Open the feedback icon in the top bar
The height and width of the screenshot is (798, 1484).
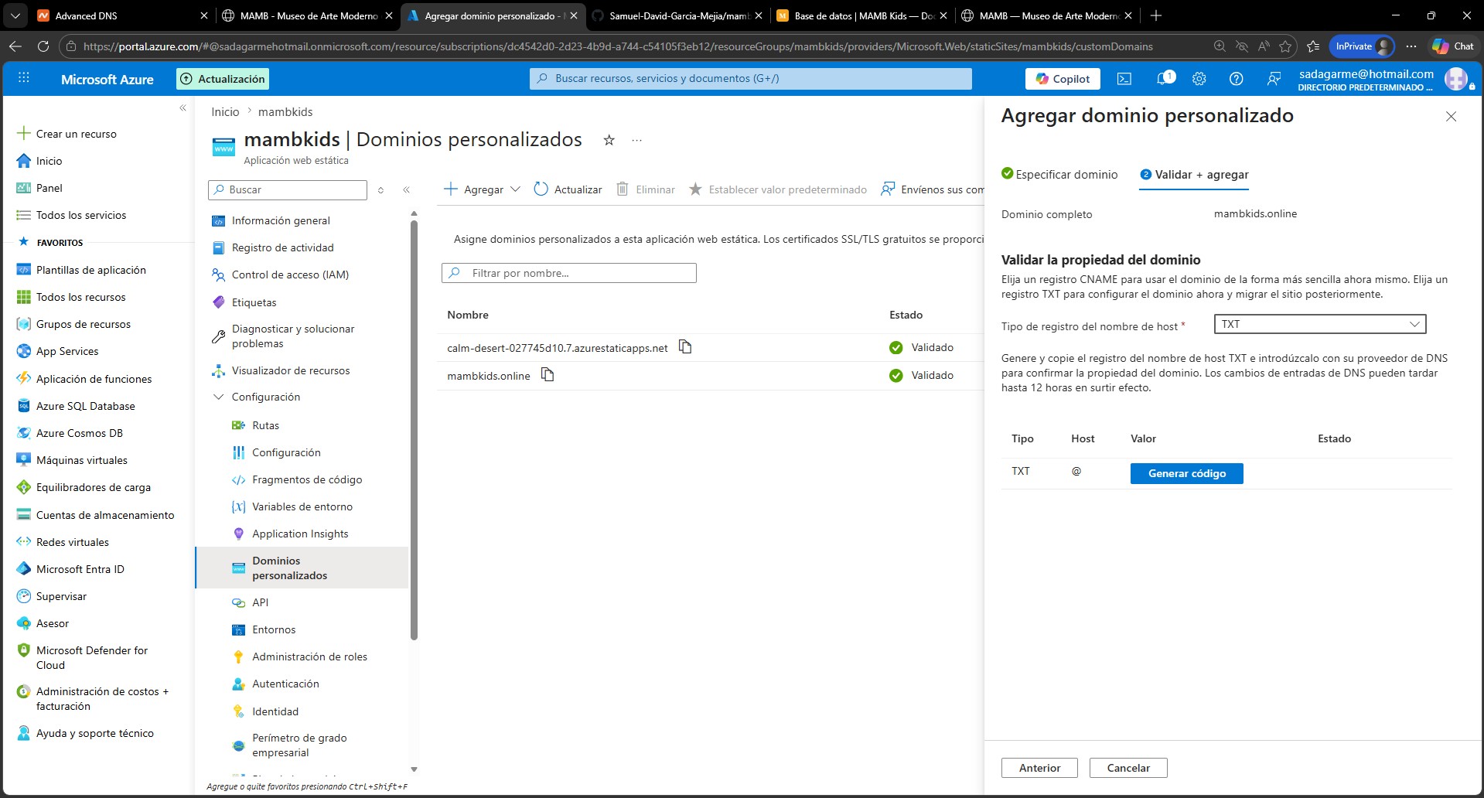coord(1274,79)
